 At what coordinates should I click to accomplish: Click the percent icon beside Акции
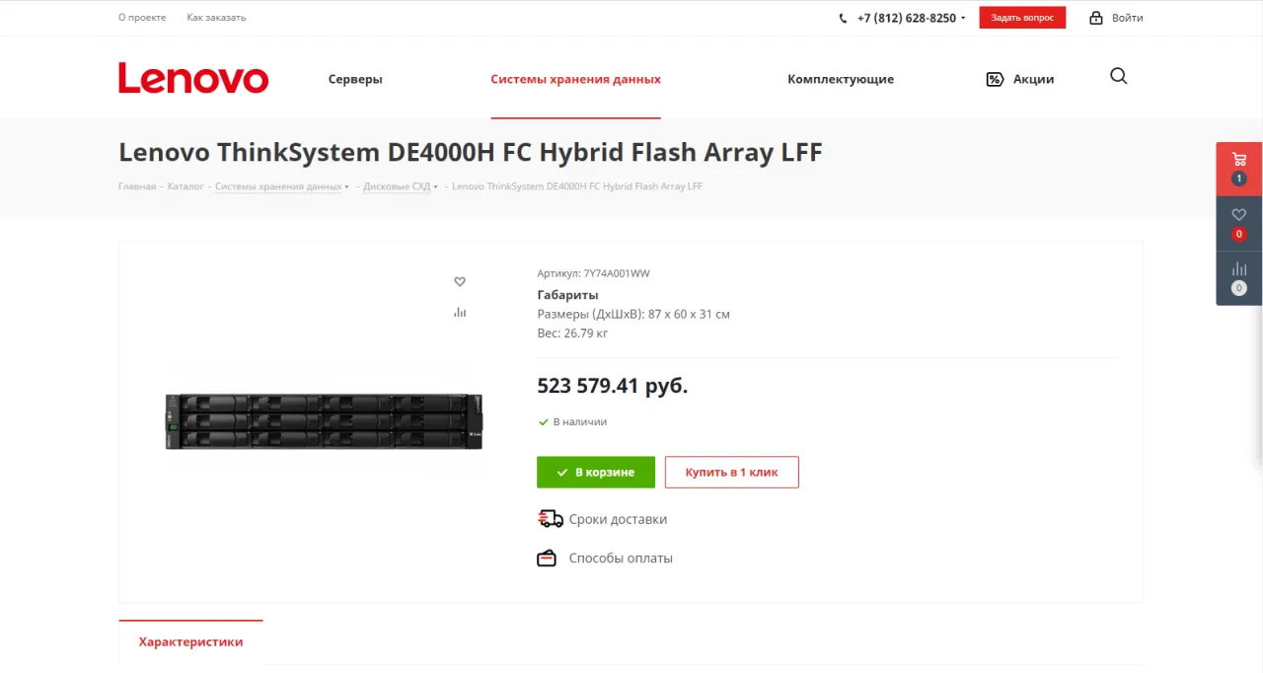(995, 79)
